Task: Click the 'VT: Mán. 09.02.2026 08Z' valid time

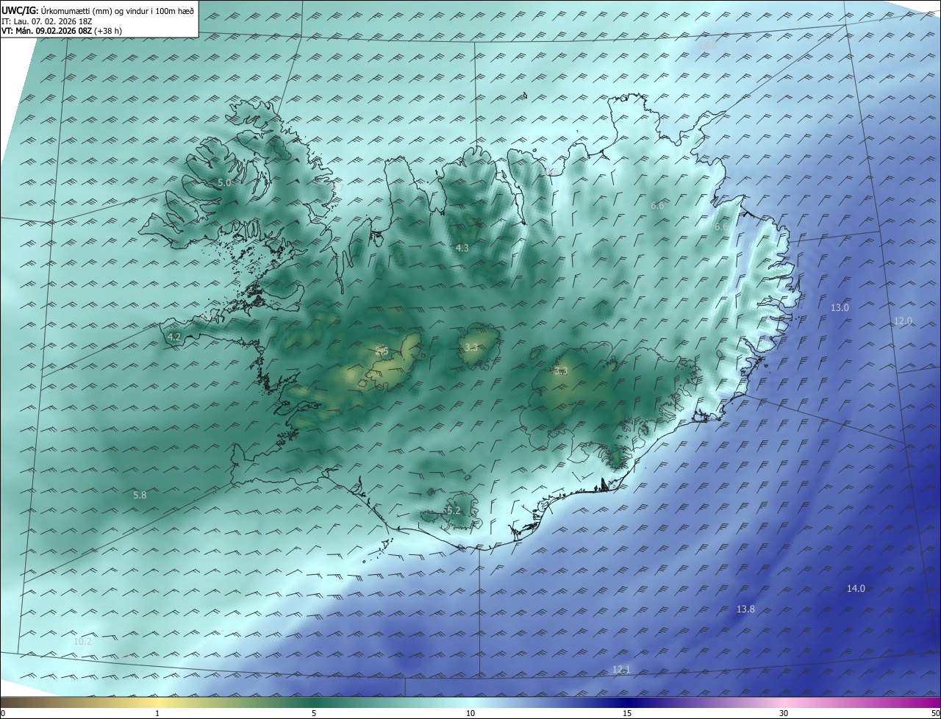Action: pos(48,32)
